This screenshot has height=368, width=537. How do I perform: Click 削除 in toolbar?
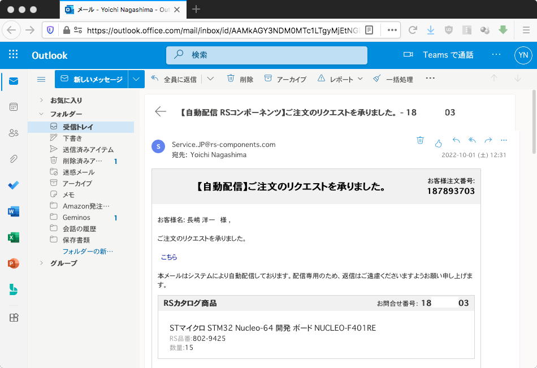pos(240,79)
